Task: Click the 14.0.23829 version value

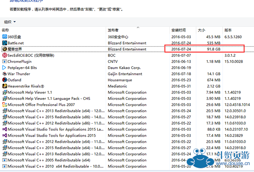Action: coord(234,135)
